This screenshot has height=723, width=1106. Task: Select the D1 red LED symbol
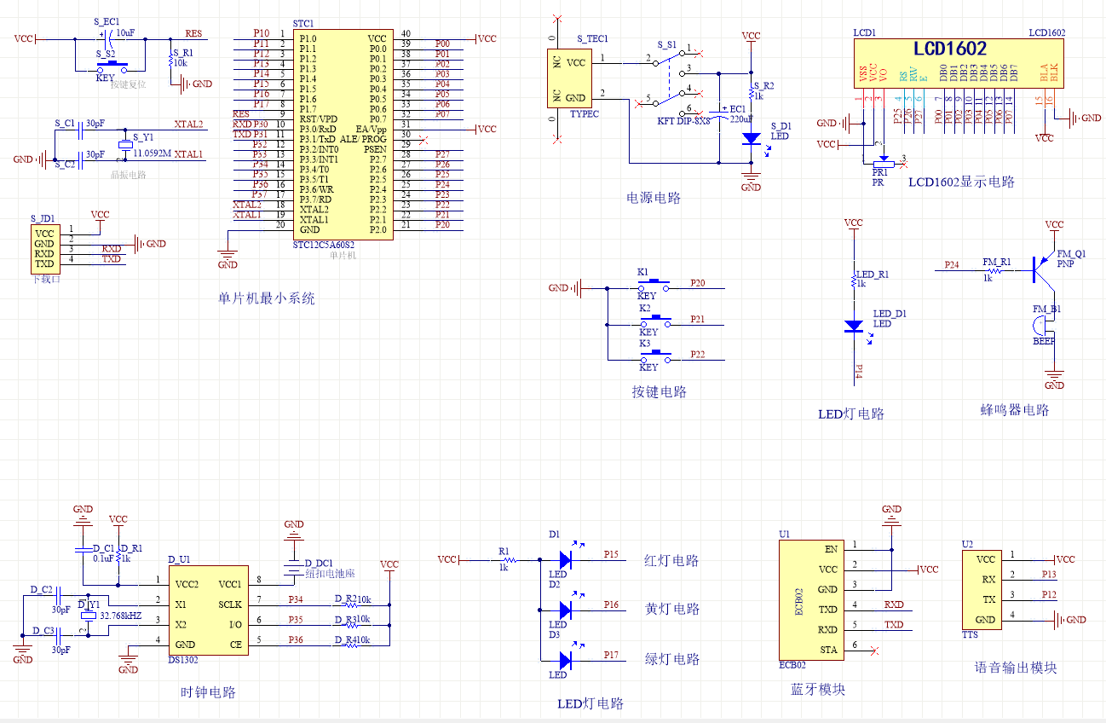(x=568, y=560)
